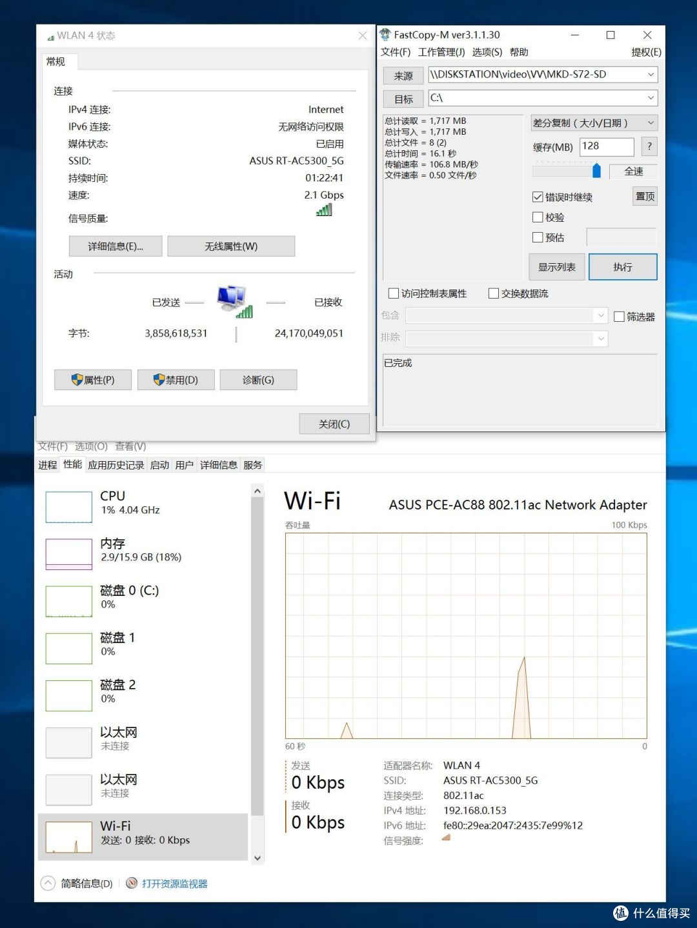Click Elevate (提权) in FastCopy menu bar
The height and width of the screenshot is (928, 697).
646,52
